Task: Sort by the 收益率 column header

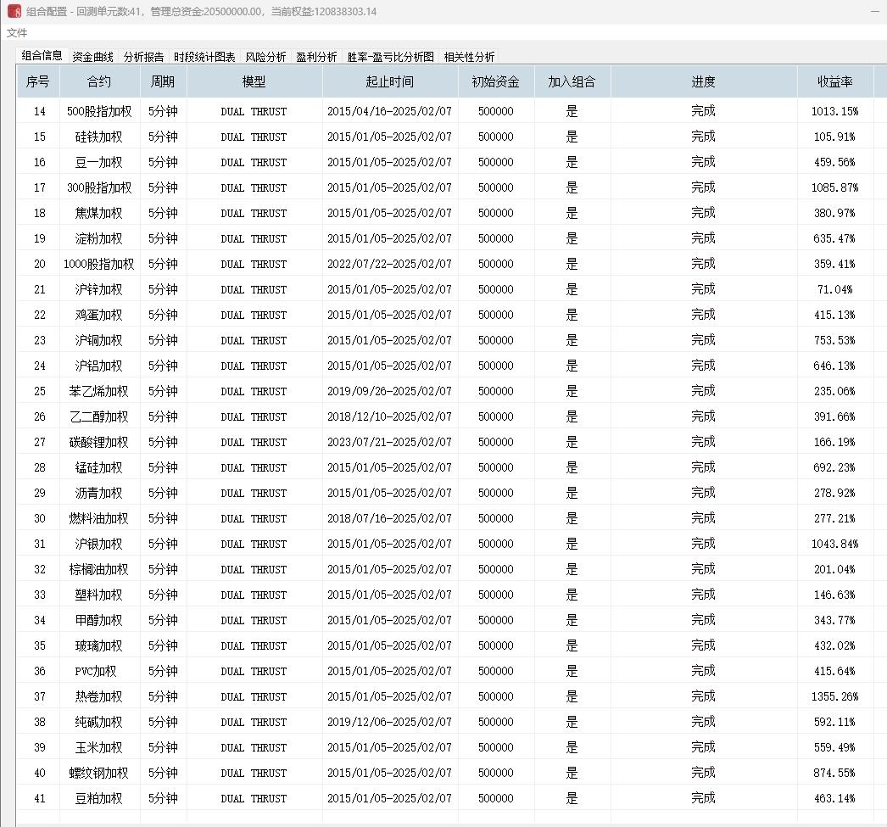Action: point(834,82)
